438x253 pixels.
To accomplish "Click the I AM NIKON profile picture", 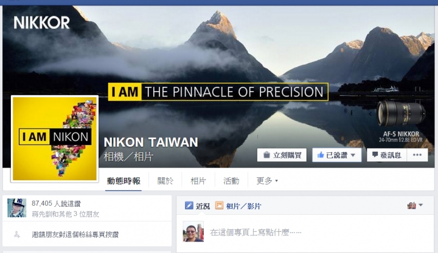I will (55, 139).
